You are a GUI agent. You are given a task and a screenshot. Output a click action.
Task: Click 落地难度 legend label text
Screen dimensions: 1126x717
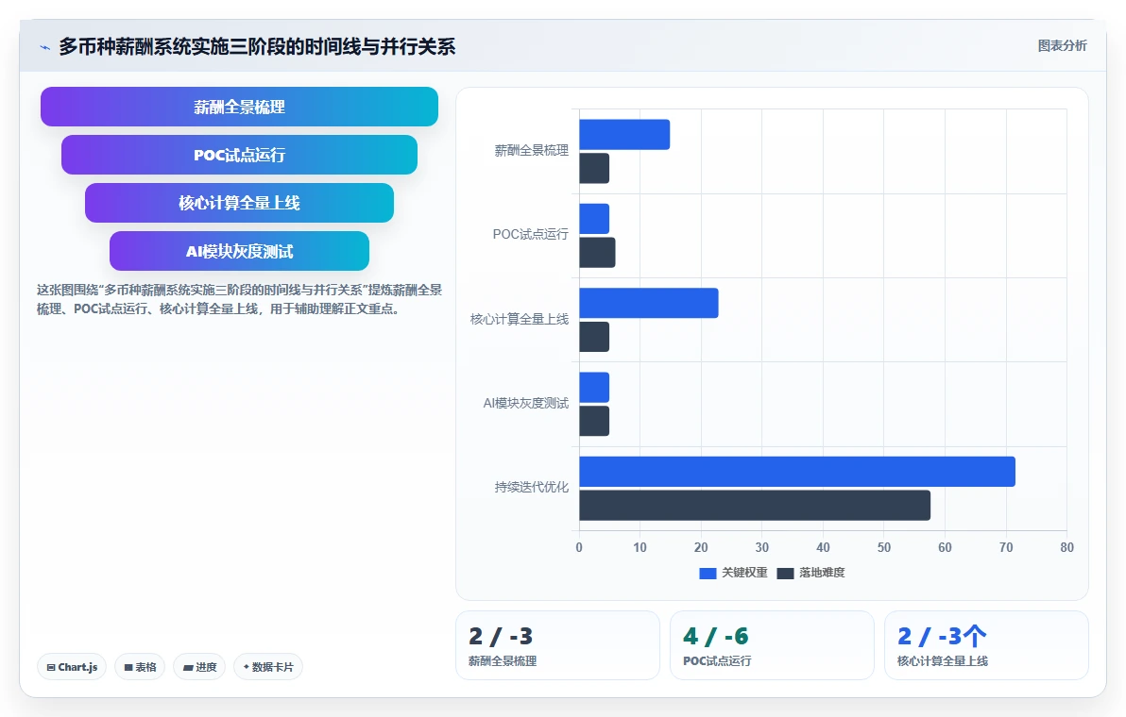pos(822,573)
